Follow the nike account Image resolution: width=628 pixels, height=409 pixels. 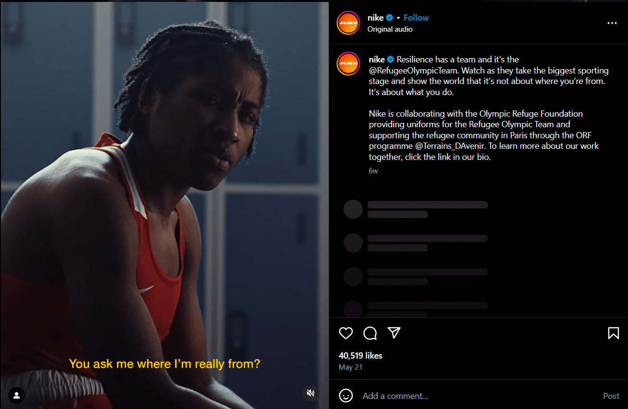click(416, 18)
